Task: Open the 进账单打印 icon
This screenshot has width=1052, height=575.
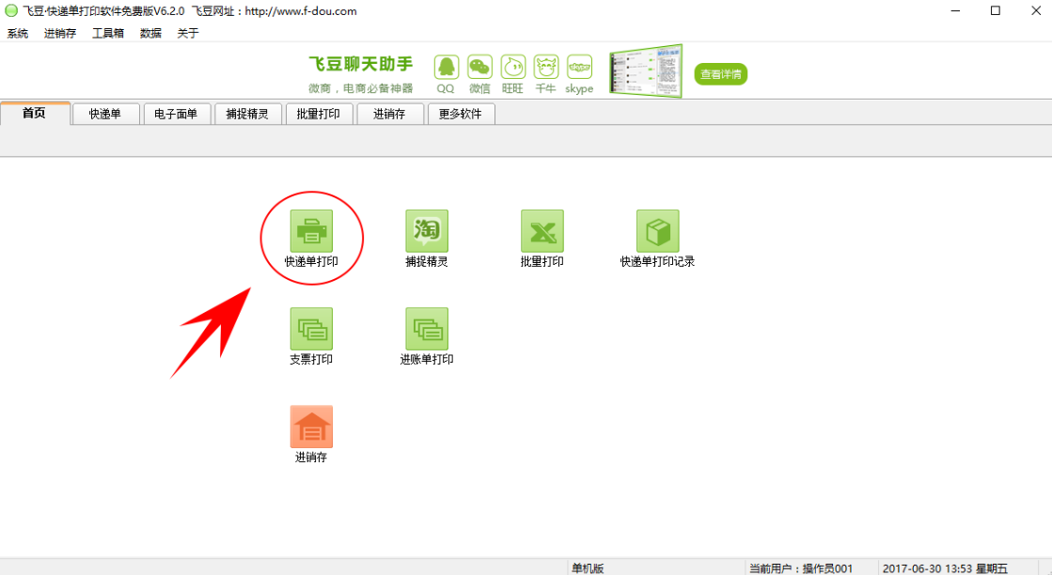Action: click(427, 329)
